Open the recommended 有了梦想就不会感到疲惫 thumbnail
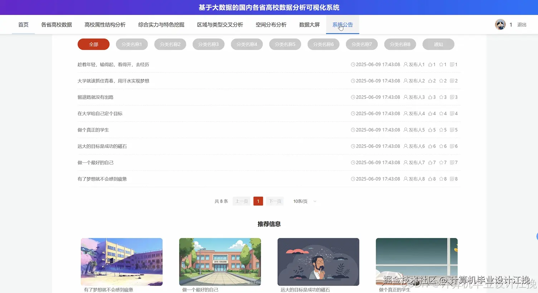538x293 pixels. point(122,262)
